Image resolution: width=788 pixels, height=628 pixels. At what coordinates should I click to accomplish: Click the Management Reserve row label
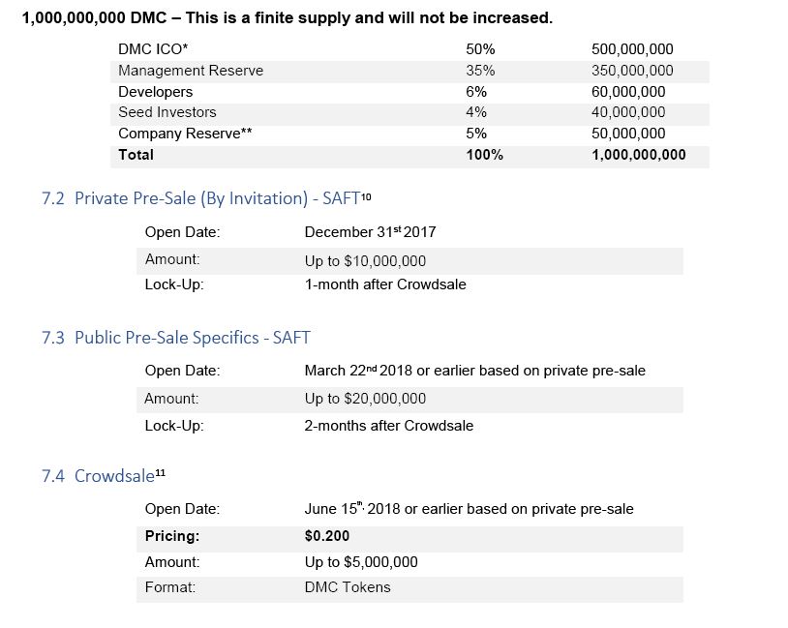(x=191, y=71)
